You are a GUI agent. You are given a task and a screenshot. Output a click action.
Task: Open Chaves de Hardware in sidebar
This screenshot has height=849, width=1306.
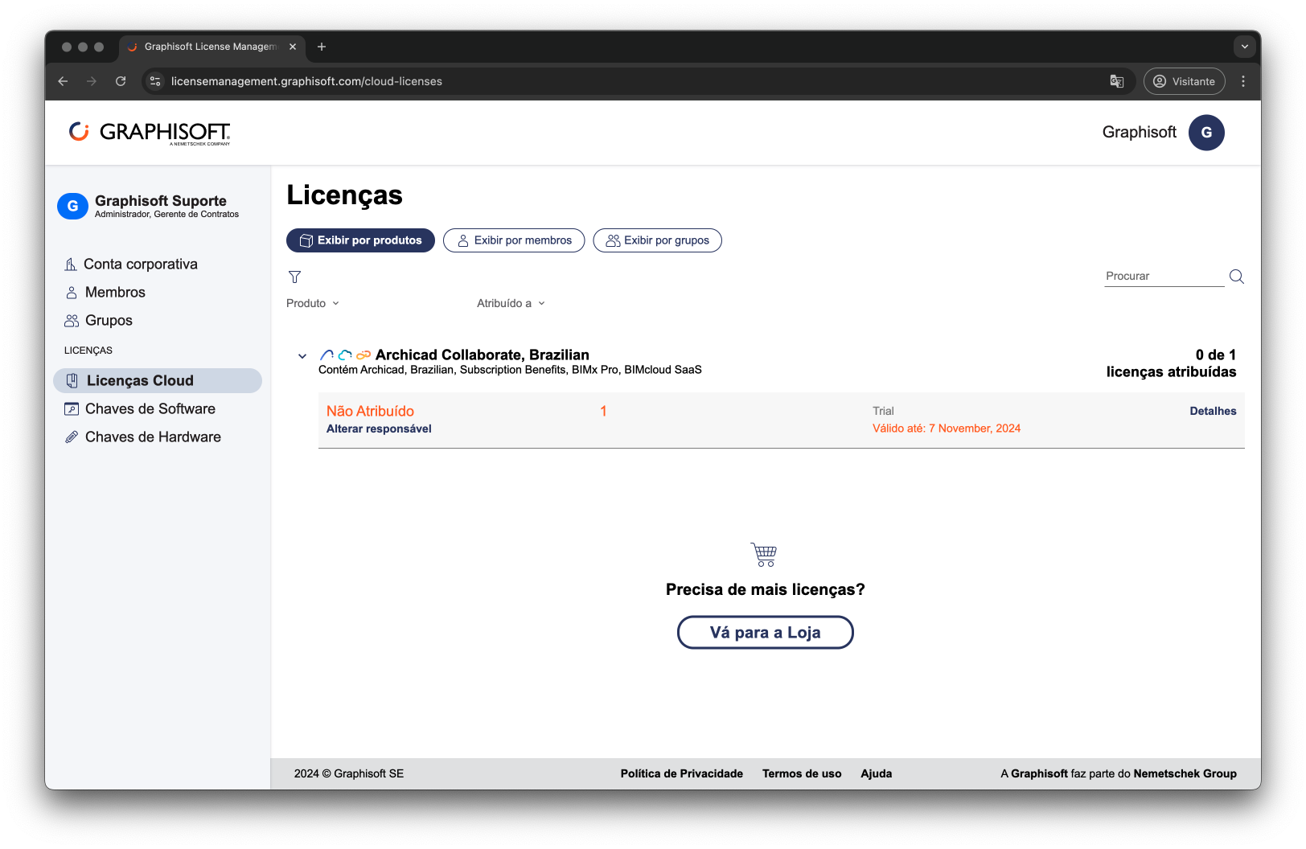point(143,437)
